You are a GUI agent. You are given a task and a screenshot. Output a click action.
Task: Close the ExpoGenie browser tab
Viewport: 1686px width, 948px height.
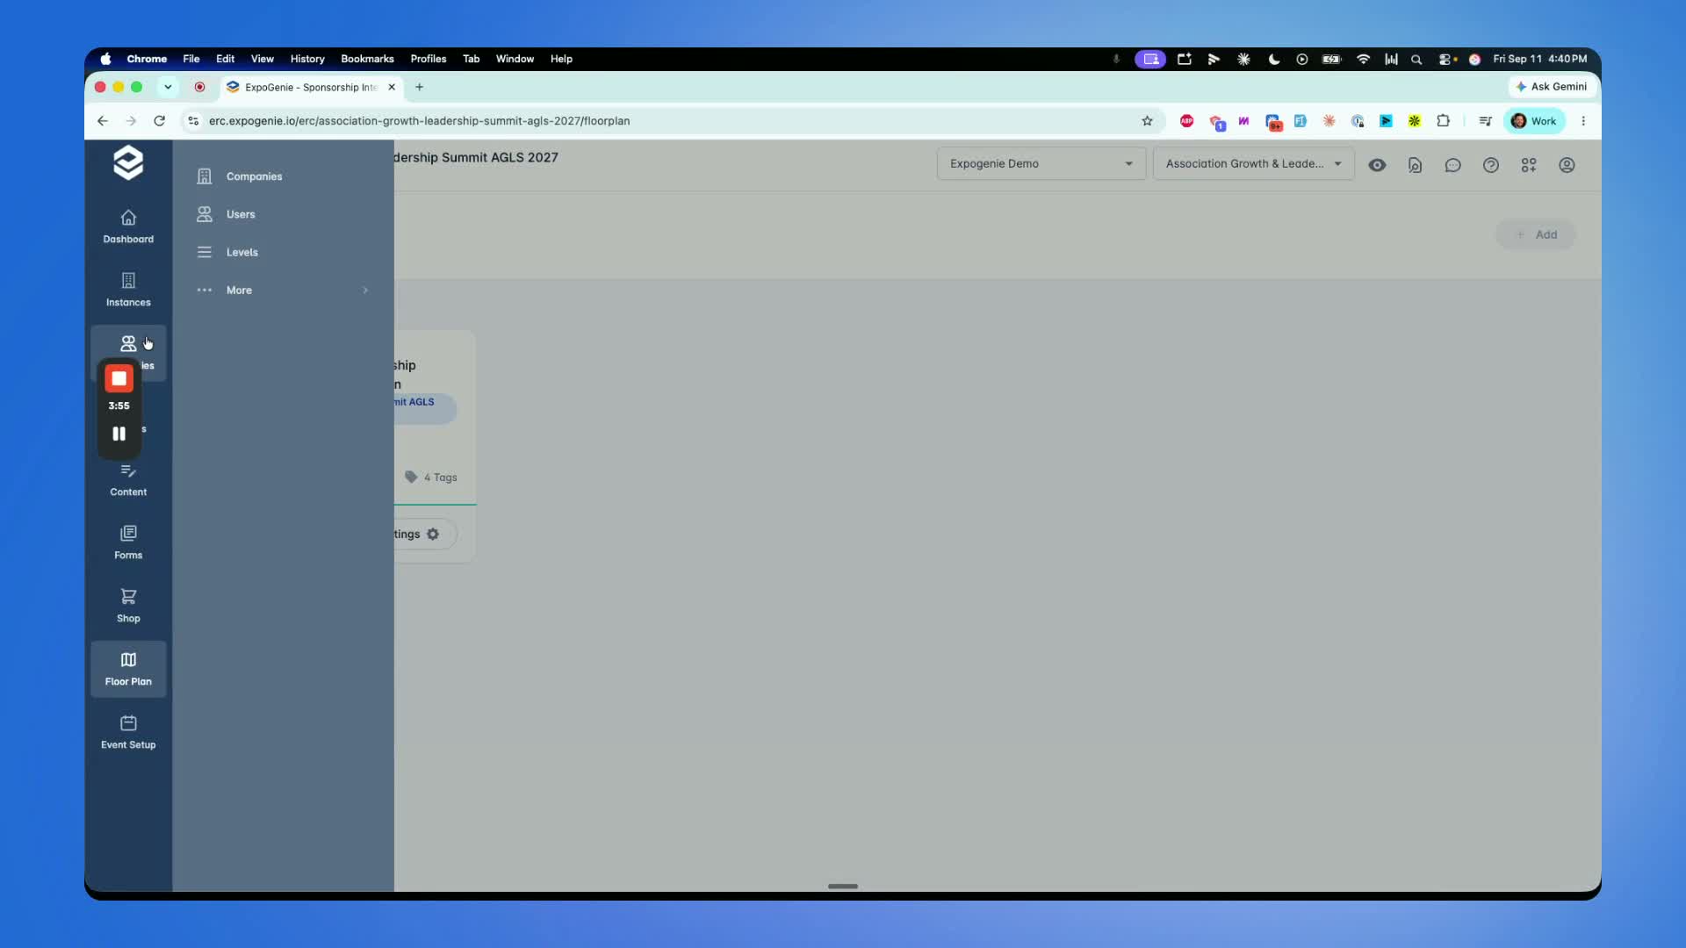(x=392, y=87)
